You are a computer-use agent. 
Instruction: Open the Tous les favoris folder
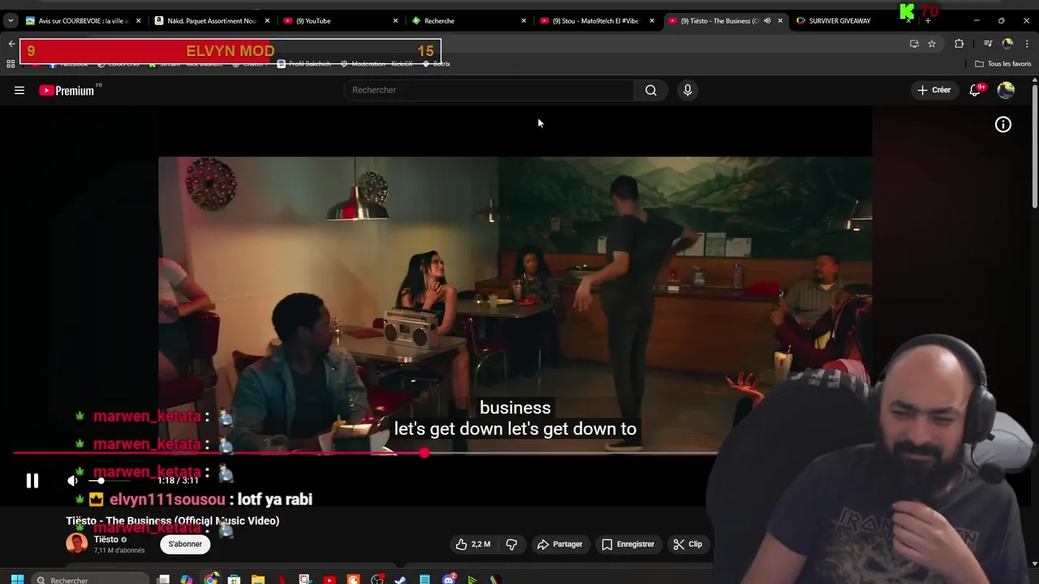point(1003,64)
